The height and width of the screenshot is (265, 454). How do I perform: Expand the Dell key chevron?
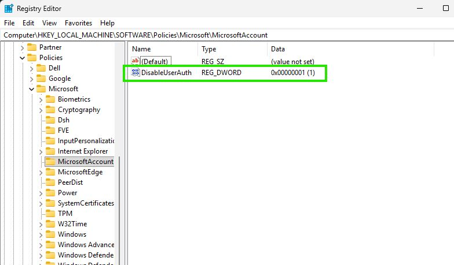pyautogui.click(x=31, y=68)
